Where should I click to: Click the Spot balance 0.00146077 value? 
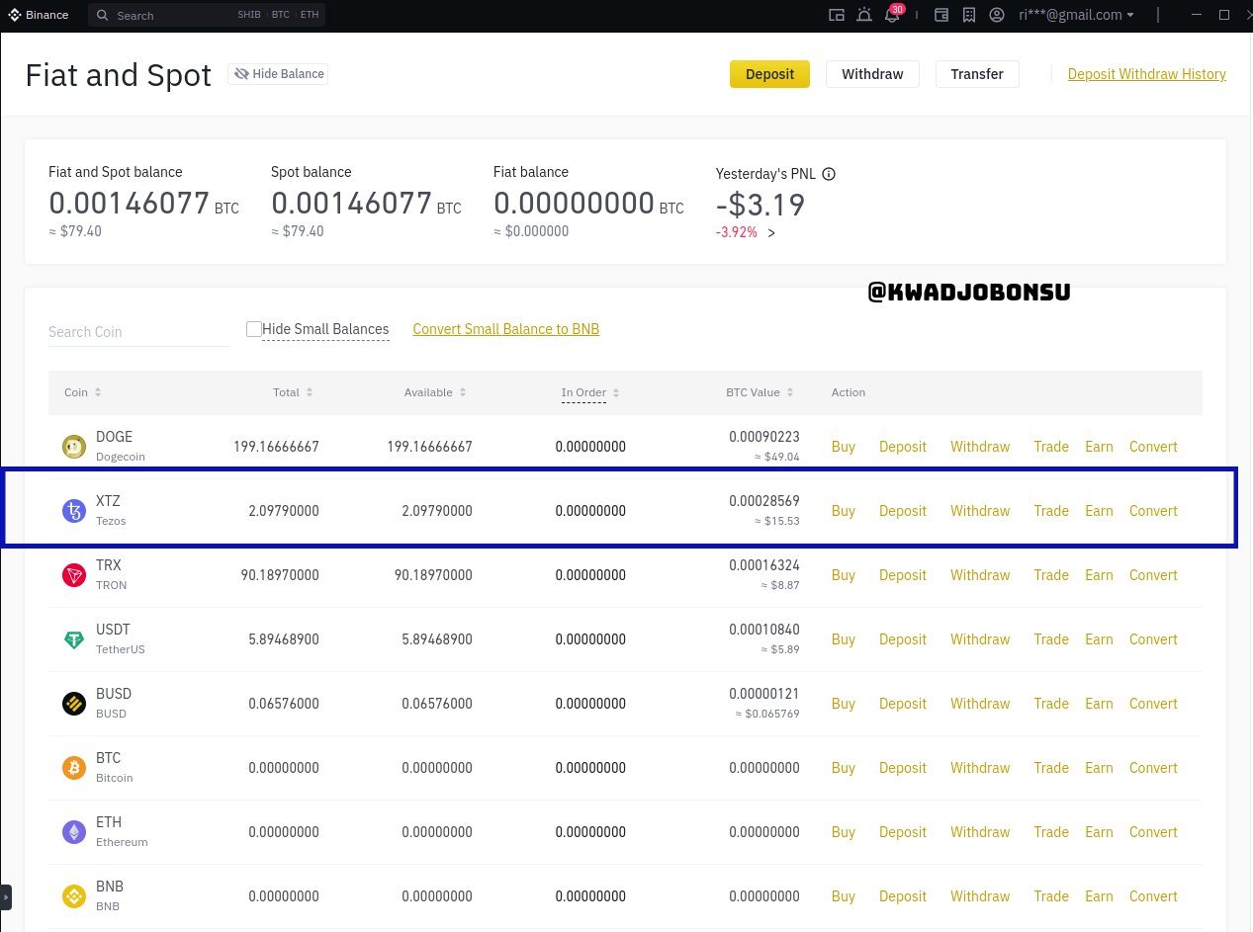coord(351,203)
